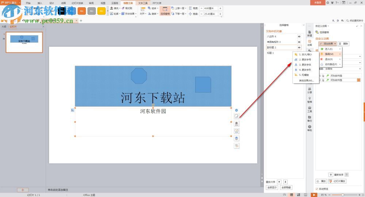Click the edit-shape floating toolbar icon
365x197 pixels.
coord(236,116)
